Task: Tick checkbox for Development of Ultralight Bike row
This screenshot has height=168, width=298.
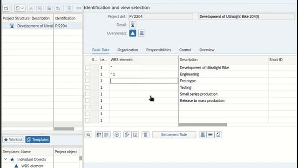Action: (x=87, y=68)
